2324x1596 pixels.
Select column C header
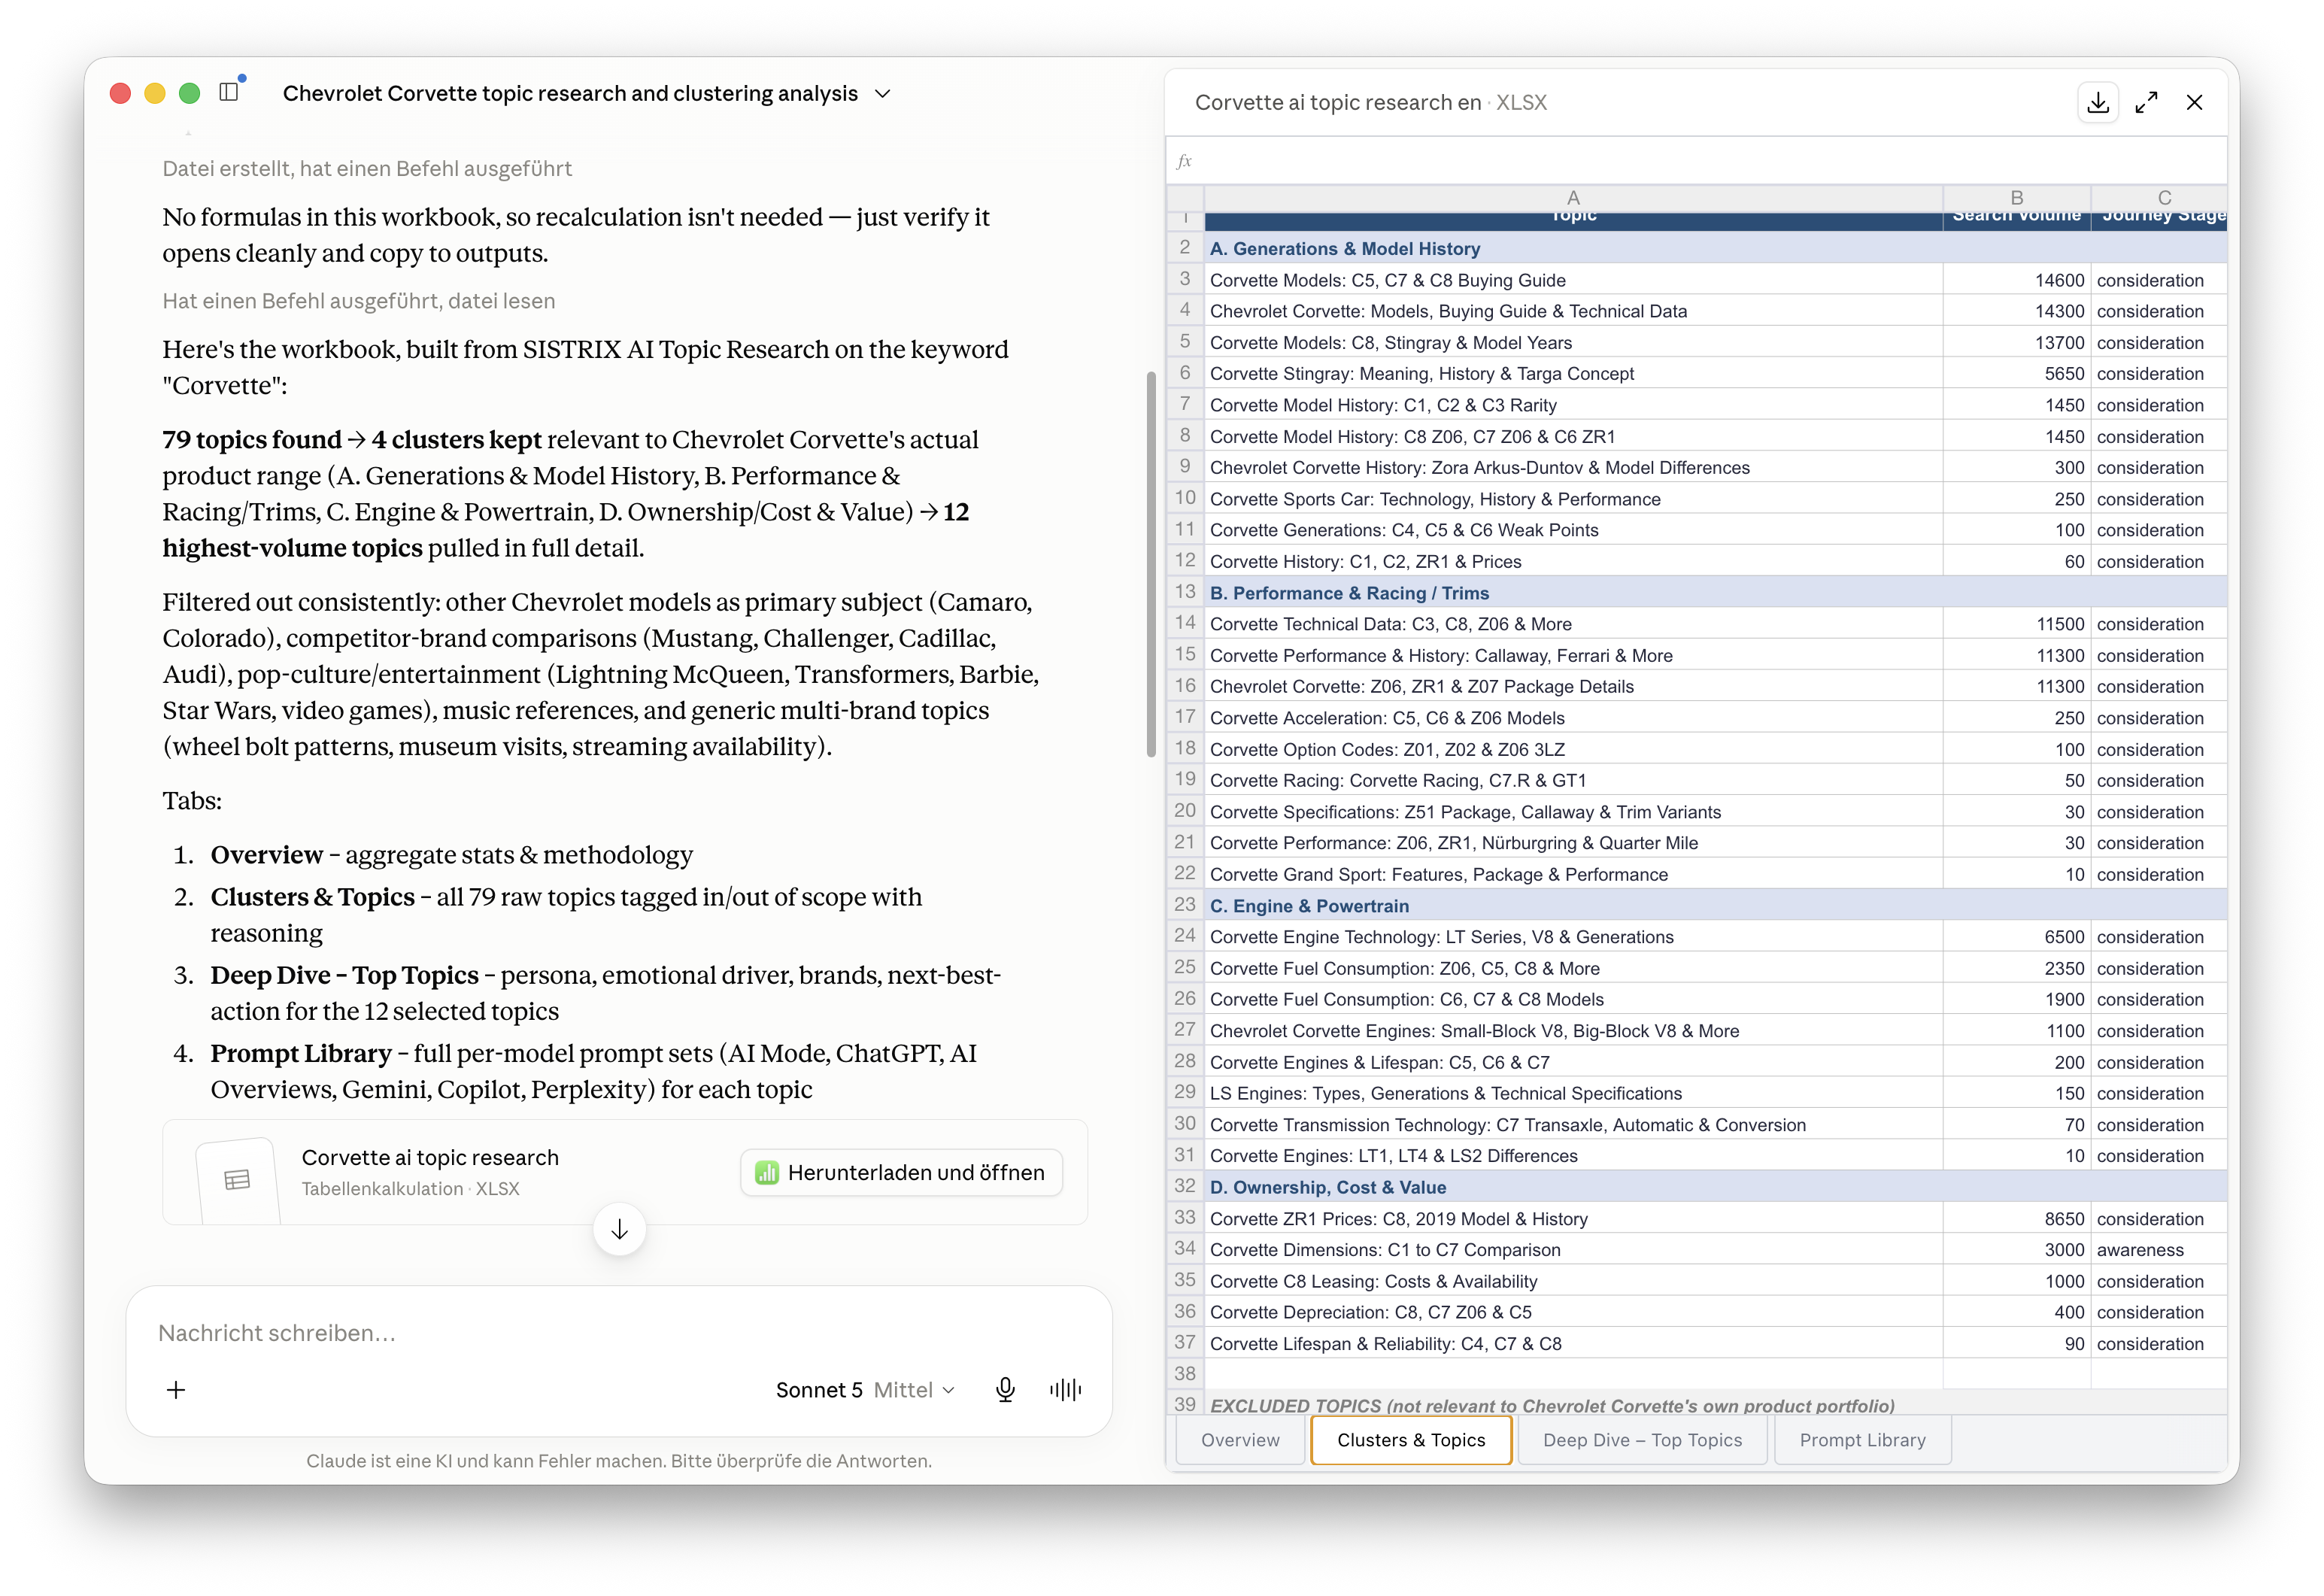click(x=2160, y=197)
